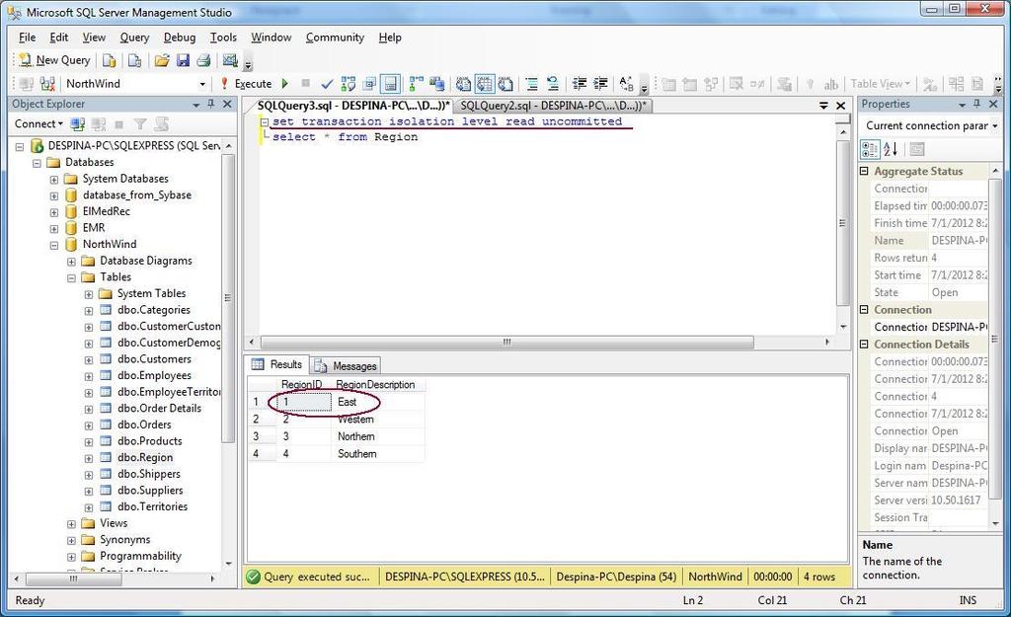Switch to the Messages tab

[347, 365]
